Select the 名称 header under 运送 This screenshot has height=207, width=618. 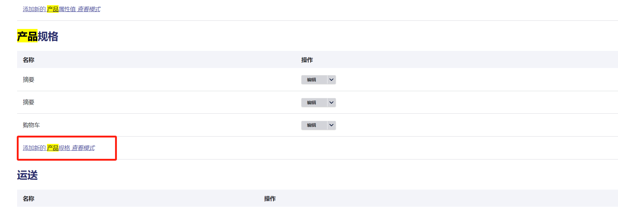28,198
